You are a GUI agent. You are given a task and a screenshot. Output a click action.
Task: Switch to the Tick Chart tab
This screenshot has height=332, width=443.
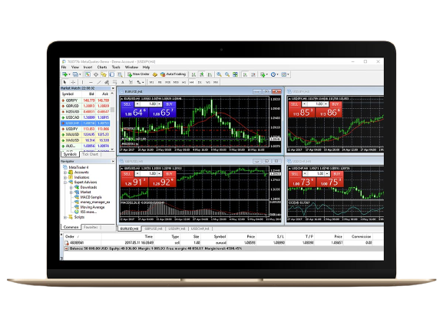[x=90, y=154]
